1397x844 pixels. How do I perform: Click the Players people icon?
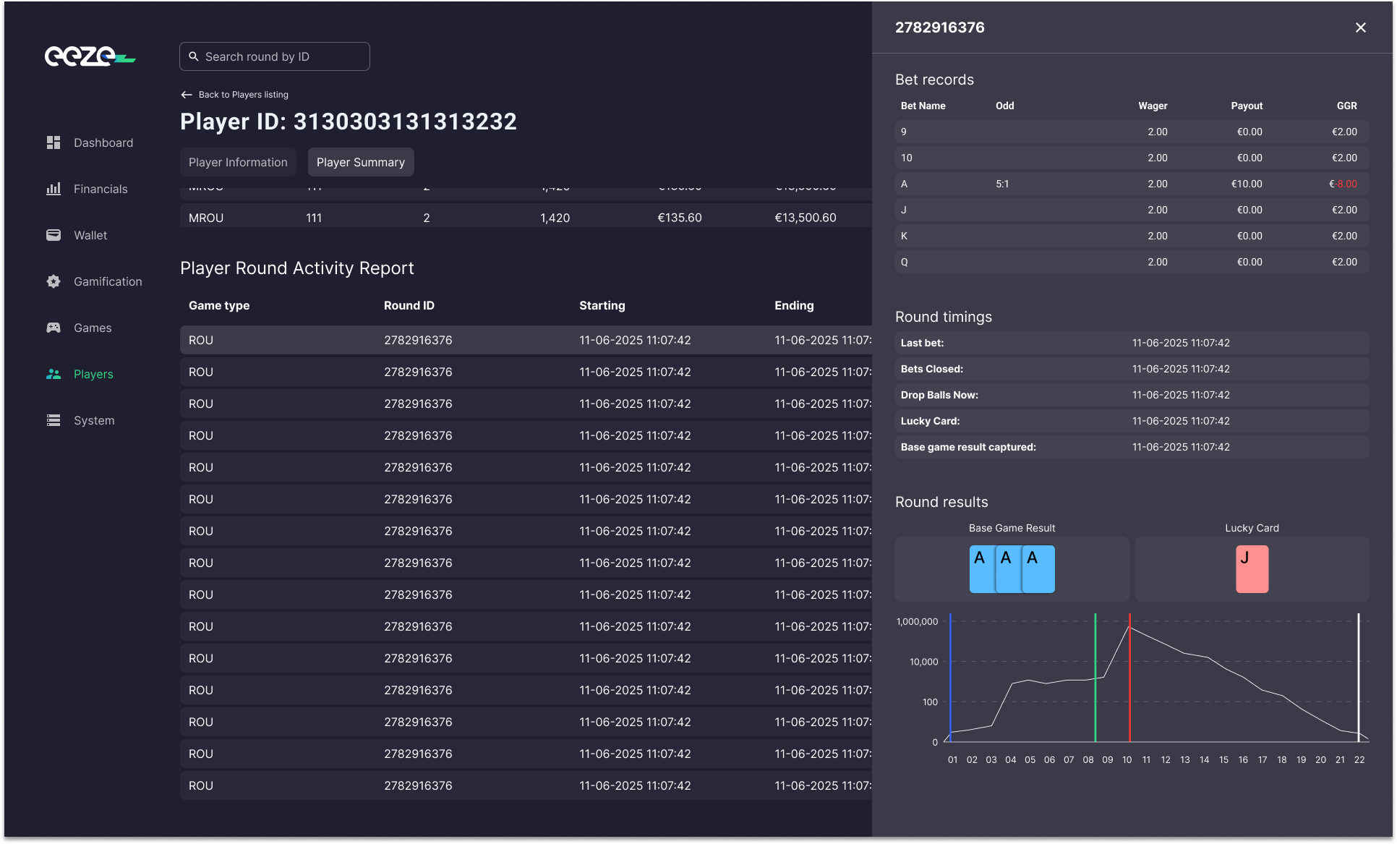click(54, 374)
